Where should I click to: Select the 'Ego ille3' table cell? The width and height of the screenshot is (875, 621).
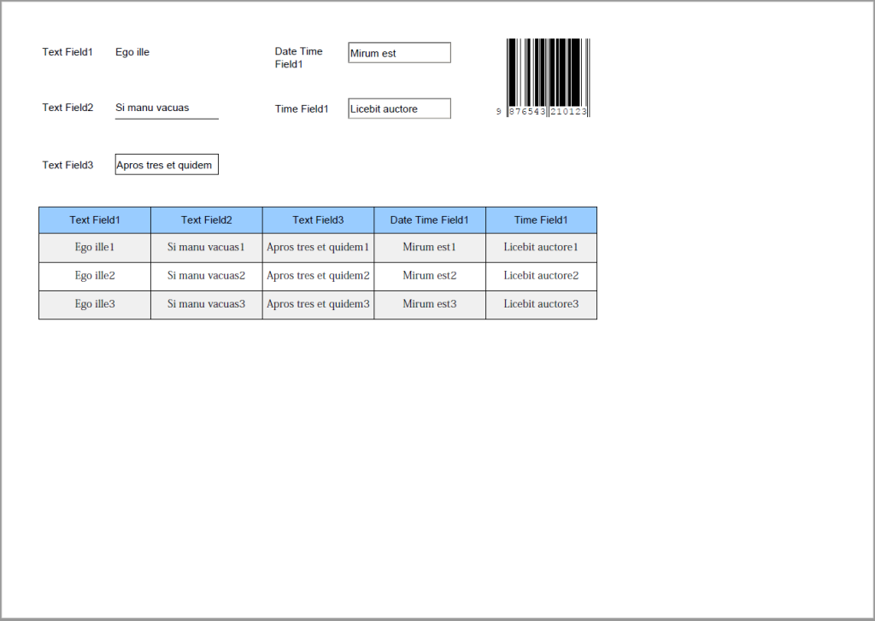click(x=95, y=304)
